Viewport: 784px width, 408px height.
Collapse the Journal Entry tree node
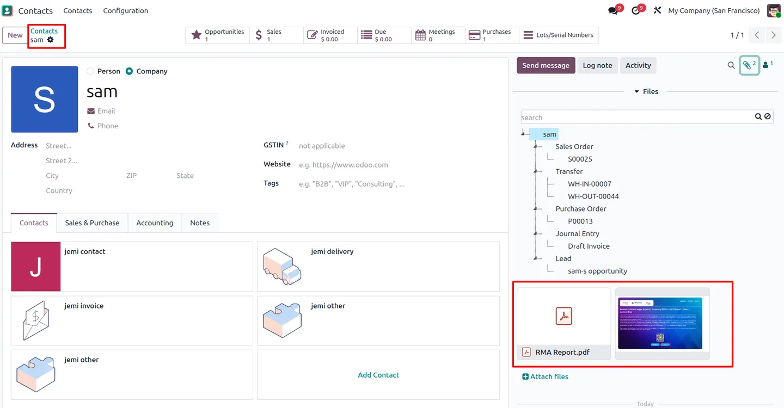536,234
